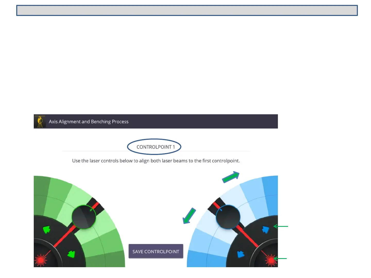Click the surveyor app icon in the title bar

tap(40, 121)
